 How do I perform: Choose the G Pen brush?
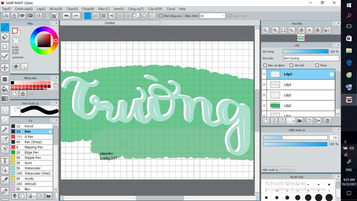32,137
